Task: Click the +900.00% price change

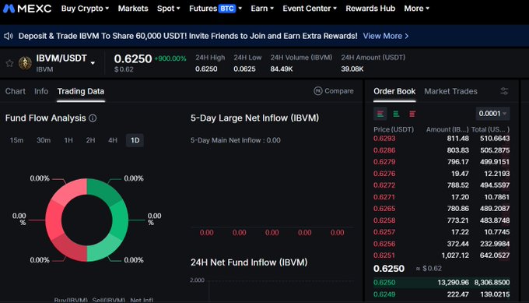Action: (170, 58)
